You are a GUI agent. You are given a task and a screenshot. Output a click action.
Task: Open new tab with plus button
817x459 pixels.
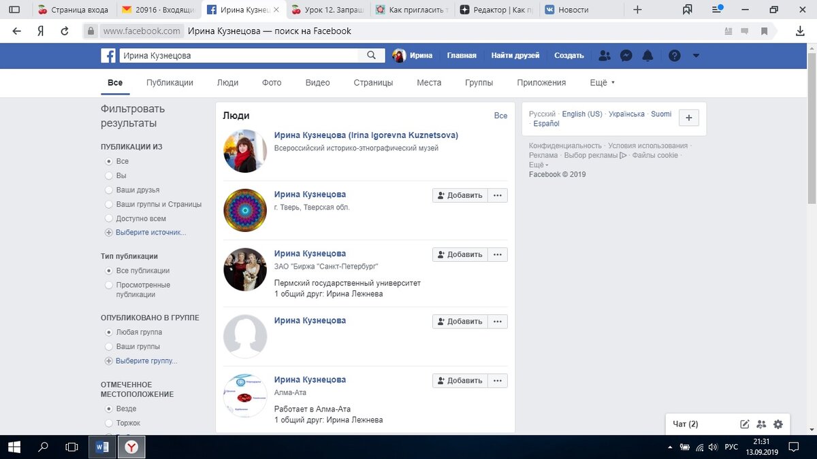coord(637,10)
